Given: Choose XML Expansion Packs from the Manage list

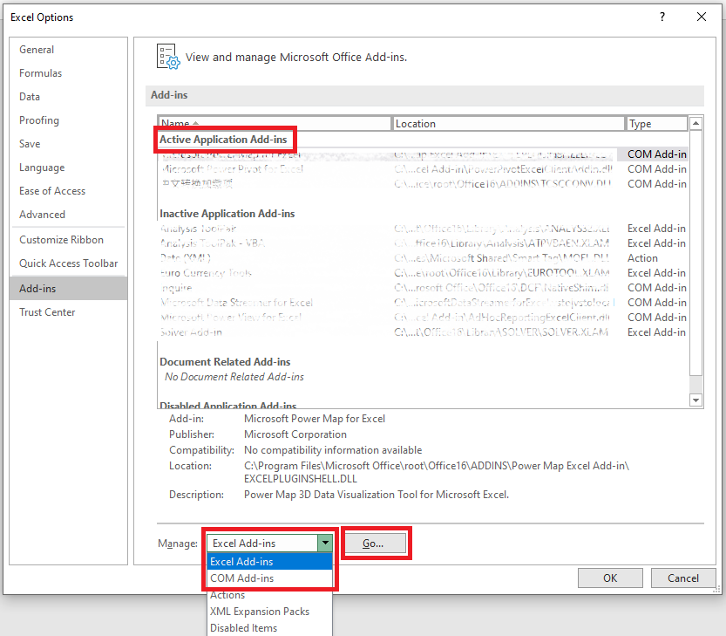Looking at the screenshot, I should pos(270,612).
